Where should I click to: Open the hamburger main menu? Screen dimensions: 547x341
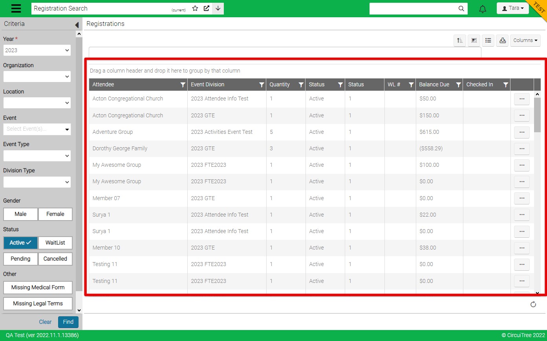click(16, 9)
